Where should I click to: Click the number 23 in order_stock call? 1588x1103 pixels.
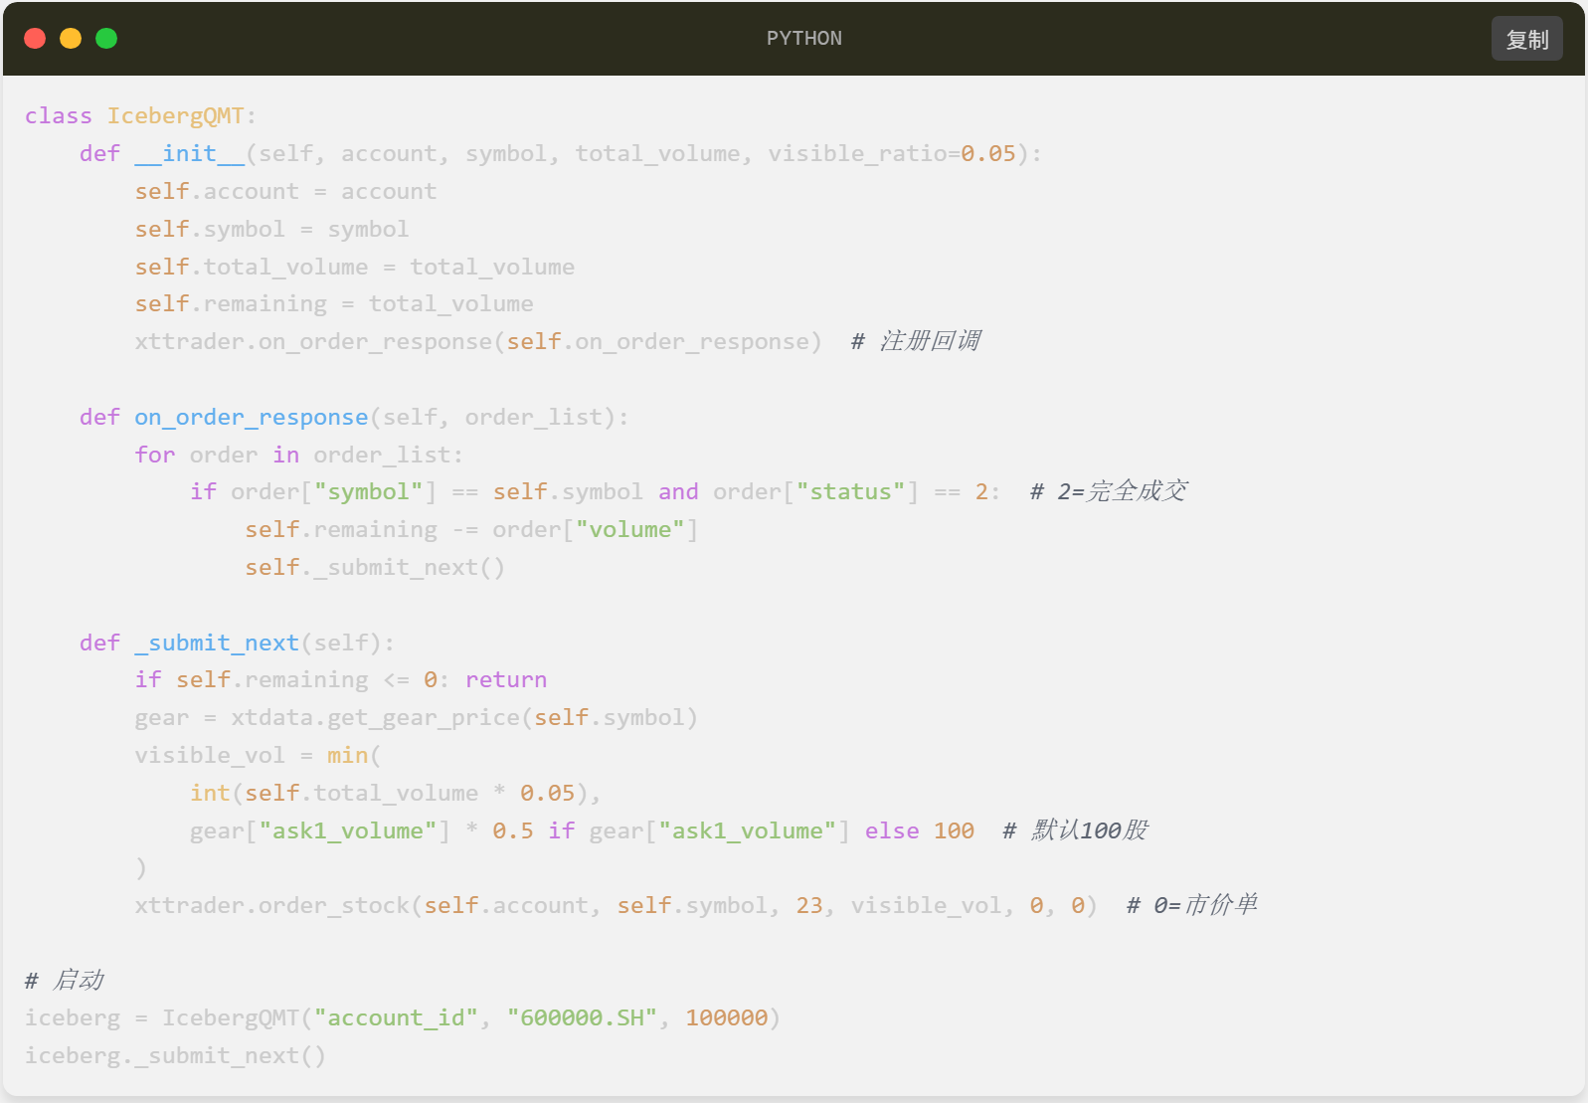pos(808,906)
